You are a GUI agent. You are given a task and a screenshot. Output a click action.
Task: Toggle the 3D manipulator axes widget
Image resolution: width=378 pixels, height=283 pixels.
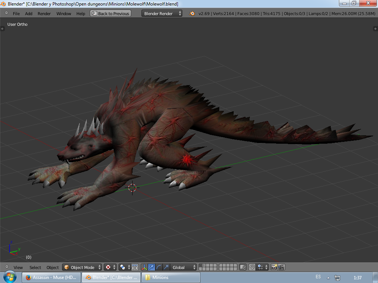click(144, 268)
